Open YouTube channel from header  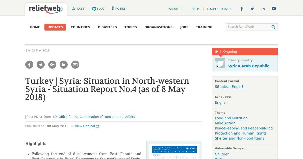tap(274, 9)
